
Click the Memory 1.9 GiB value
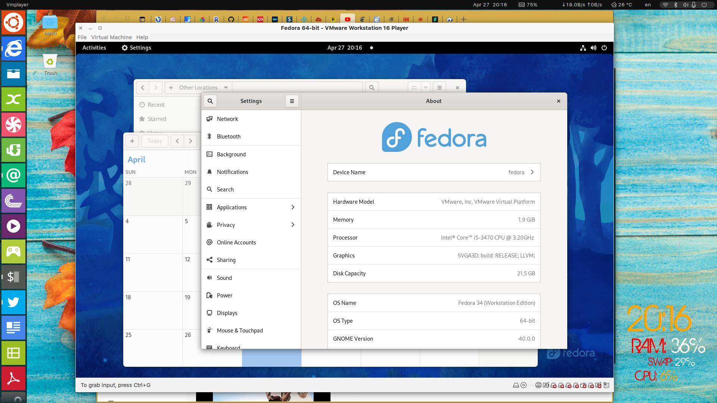point(526,220)
